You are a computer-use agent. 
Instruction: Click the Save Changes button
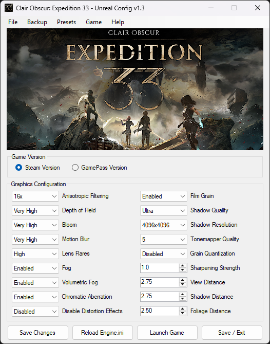coord(38,333)
